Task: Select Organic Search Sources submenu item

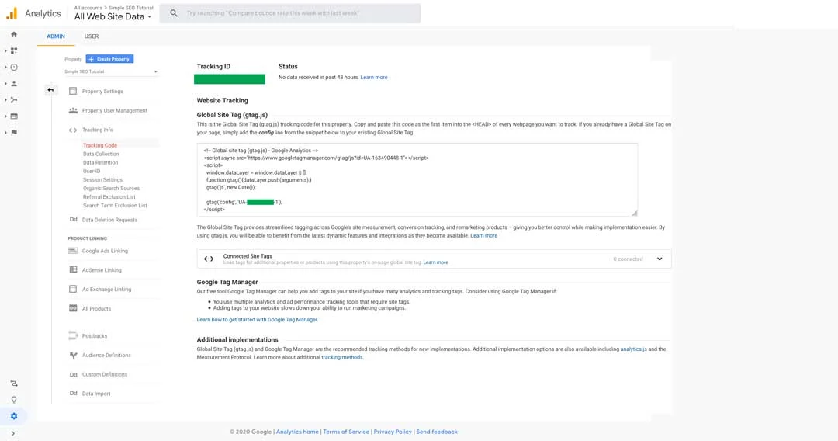Action: point(111,188)
